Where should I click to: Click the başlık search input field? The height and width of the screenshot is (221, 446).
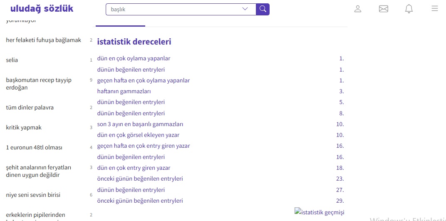173,9
